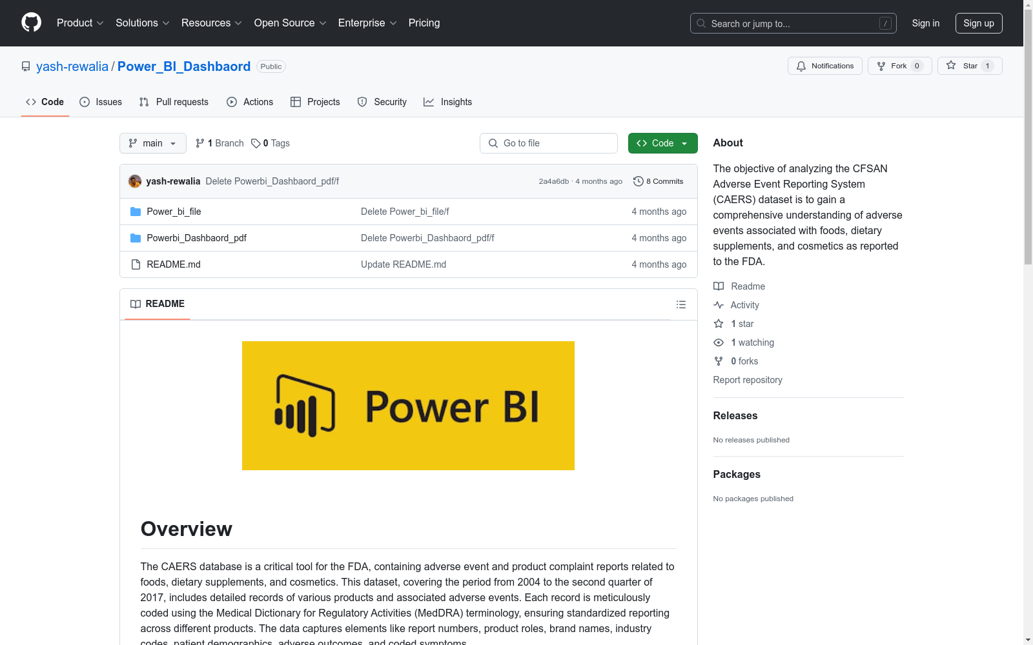Open the Security tab

pos(382,102)
